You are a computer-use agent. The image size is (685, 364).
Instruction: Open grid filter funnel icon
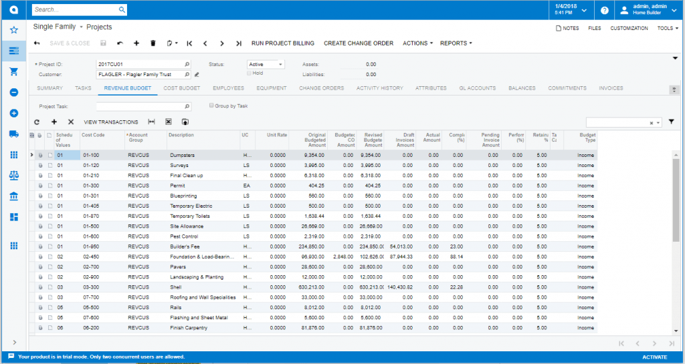pyautogui.click(x=672, y=122)
